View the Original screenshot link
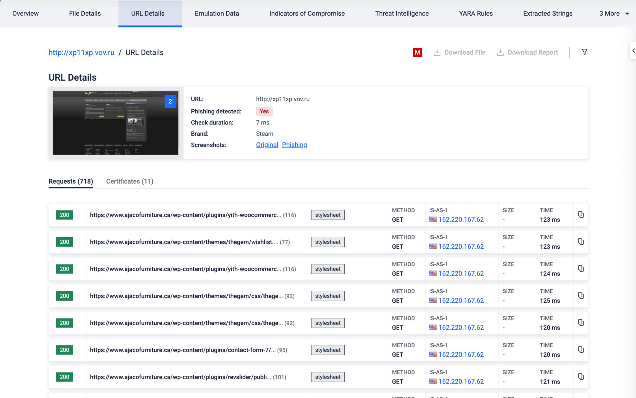The image size is (636, 398). [x=267, y=145]
